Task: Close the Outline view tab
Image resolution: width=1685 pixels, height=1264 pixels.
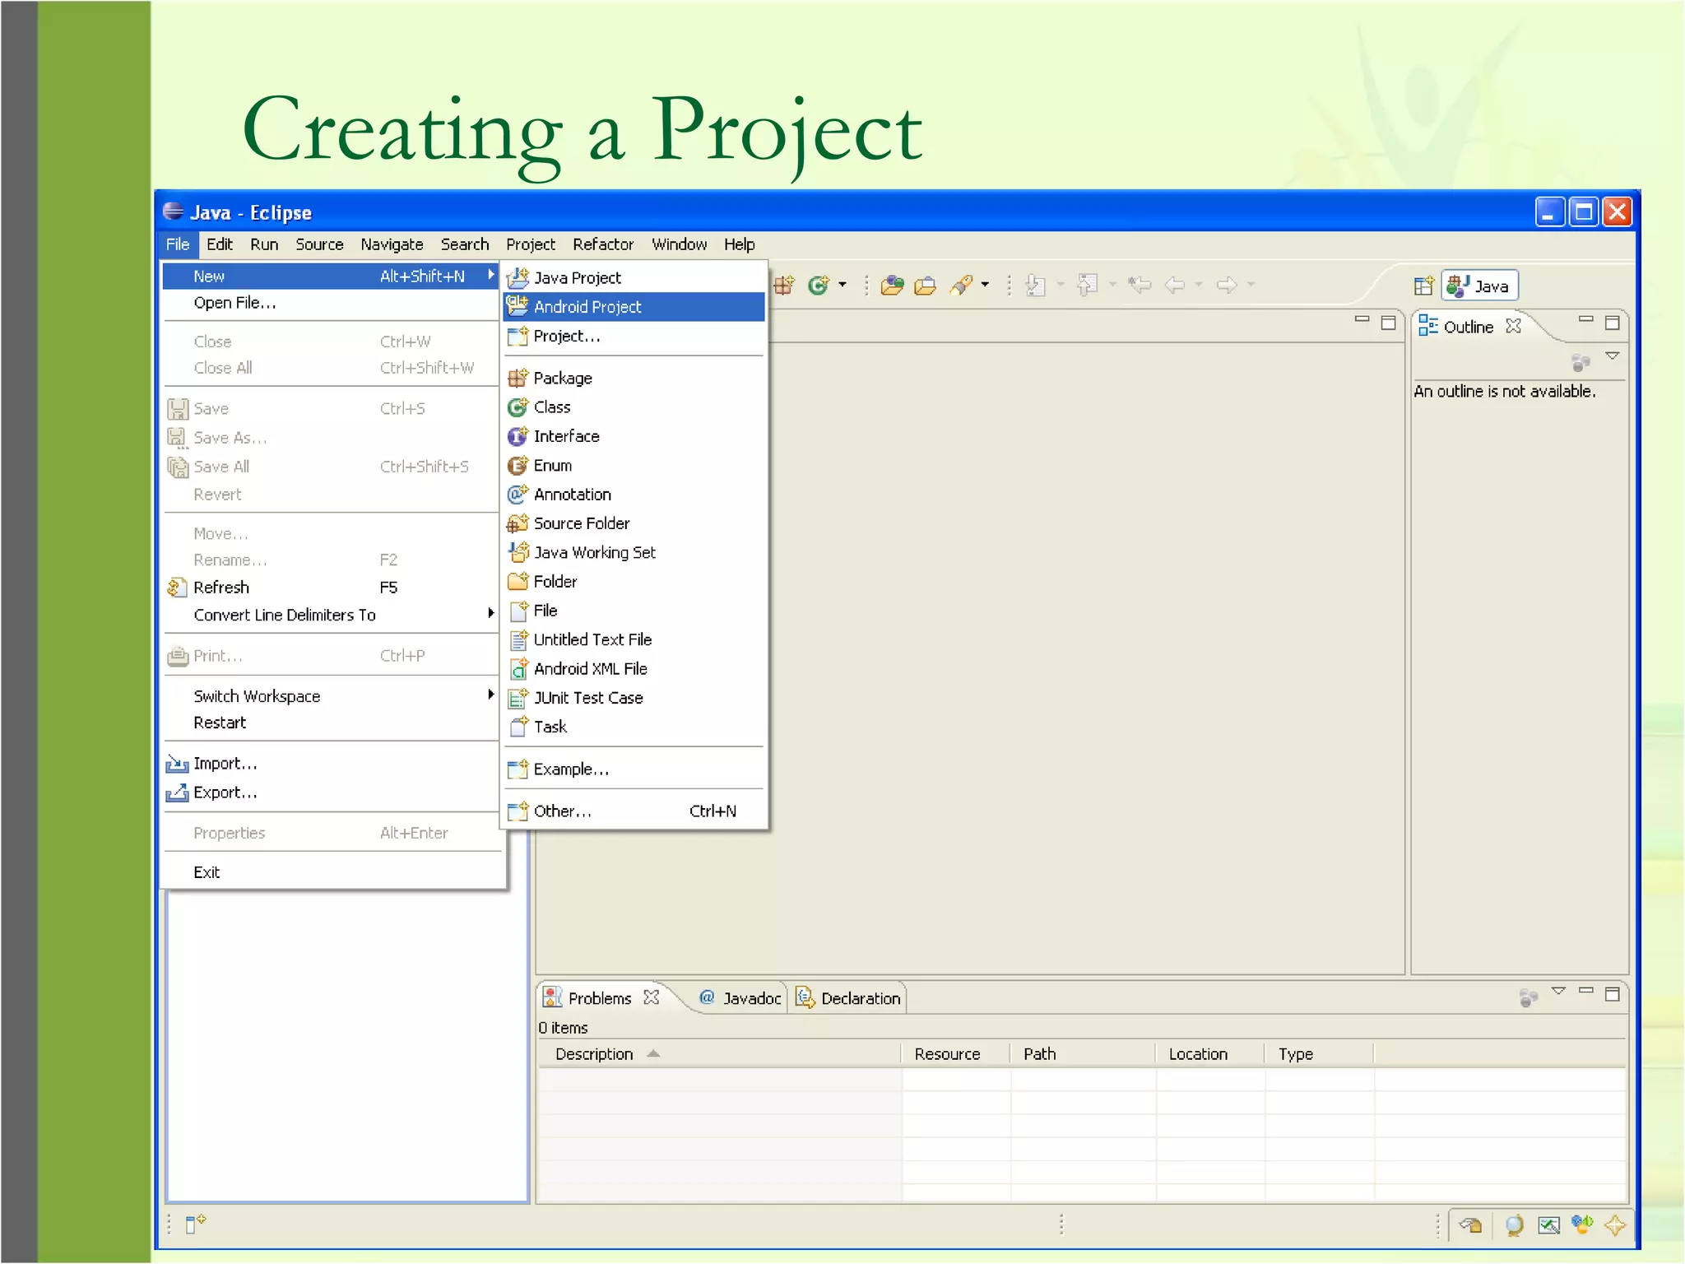Action: [1513, 326]
